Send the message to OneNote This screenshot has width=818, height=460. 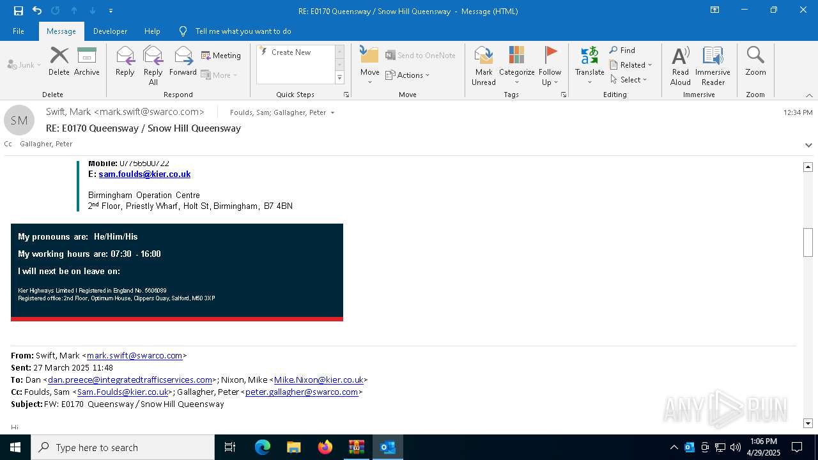(x=421, y=56)
